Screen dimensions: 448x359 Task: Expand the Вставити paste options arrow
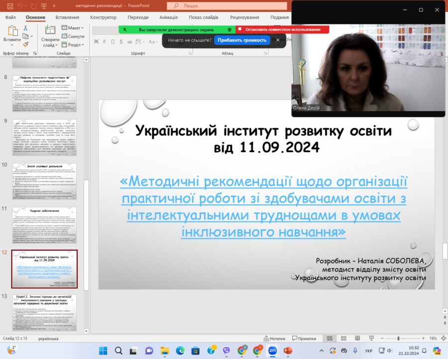click(12, 45)
